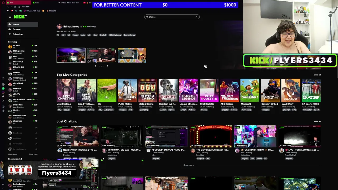Reload the page with refresh icon

click(x=15, y=7)
